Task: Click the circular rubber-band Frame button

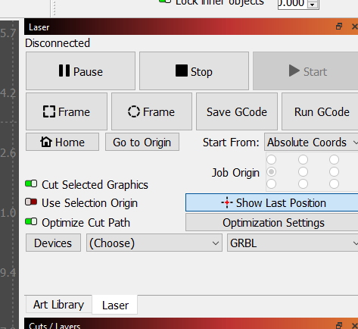Action: [151, 111]
